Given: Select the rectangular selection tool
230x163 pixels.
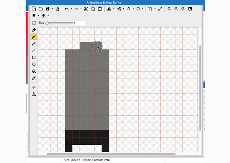Looking at the screenshot, I should click(x=34, y=23).
